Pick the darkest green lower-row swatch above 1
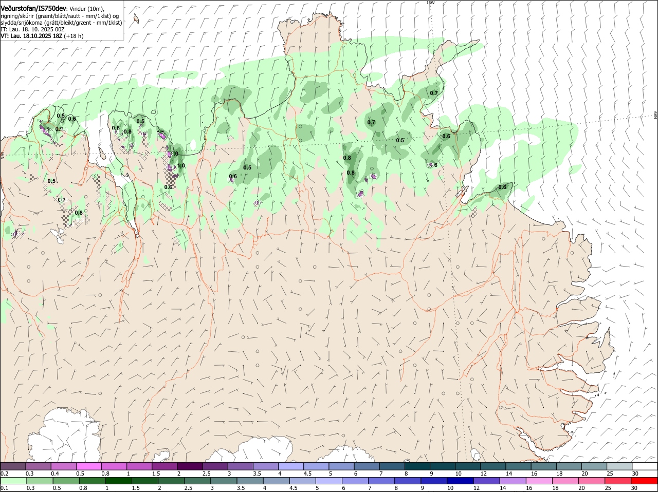658x492 pixels. click(x=118, y=481)
